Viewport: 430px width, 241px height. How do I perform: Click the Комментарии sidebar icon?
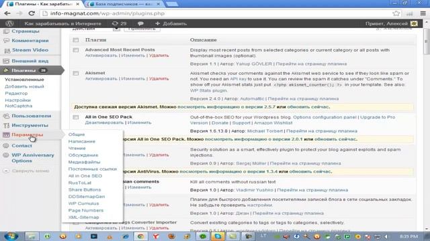coord(6,40)
